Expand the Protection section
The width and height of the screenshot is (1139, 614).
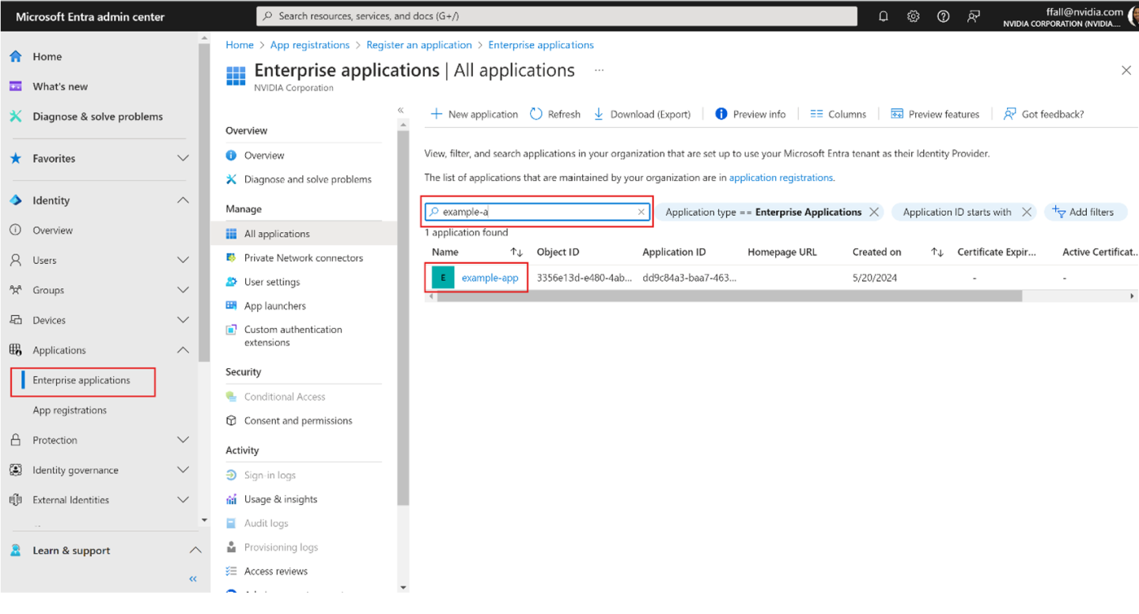click(x=183, y=440)
